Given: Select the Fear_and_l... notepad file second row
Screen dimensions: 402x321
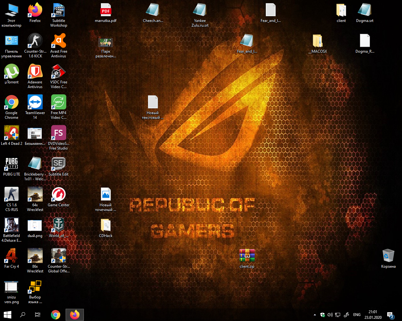Looking at the screenshot, I should pos(247,44).
